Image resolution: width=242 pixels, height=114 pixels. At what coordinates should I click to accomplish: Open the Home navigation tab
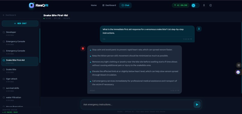94,5
